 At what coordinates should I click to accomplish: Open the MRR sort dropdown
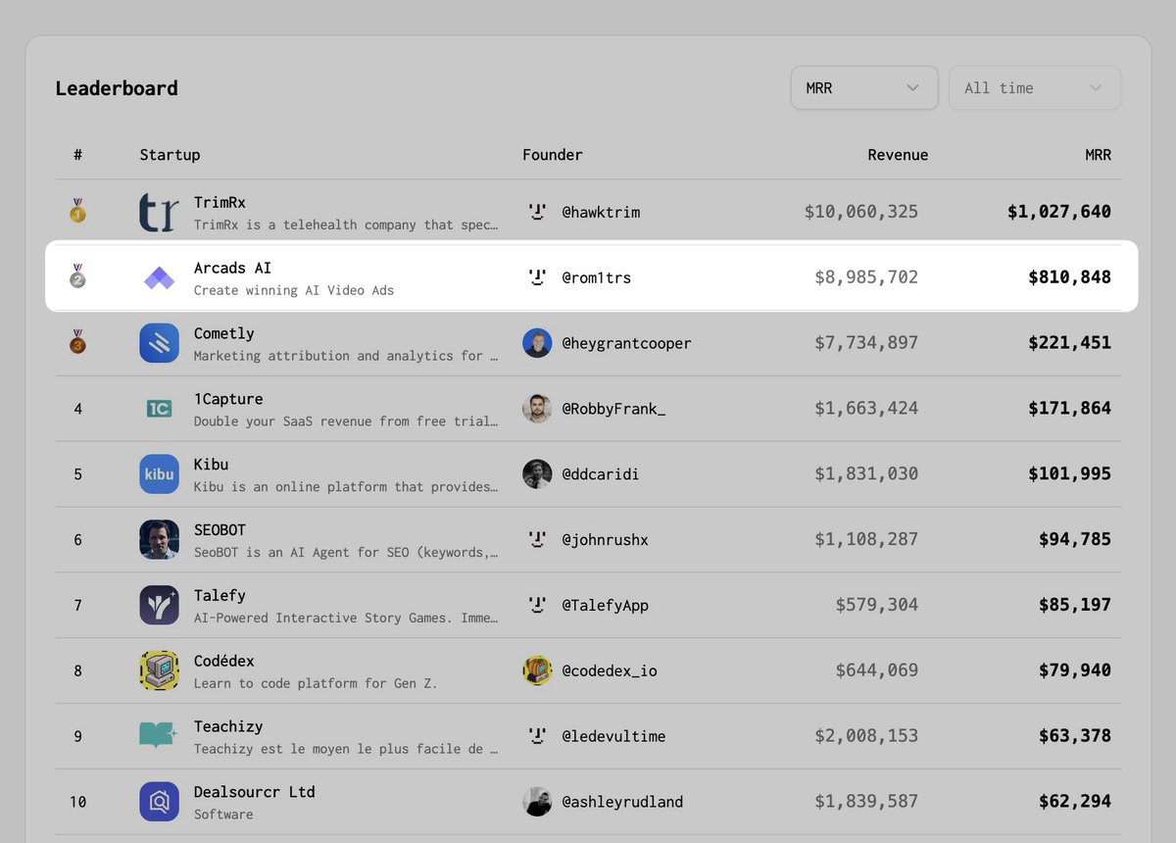point(864,88)
